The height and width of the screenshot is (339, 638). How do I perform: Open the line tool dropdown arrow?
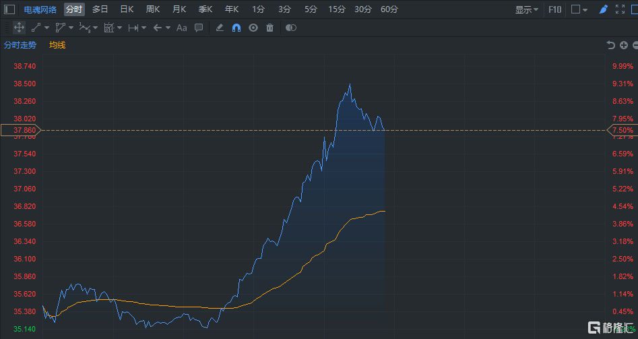46,28
